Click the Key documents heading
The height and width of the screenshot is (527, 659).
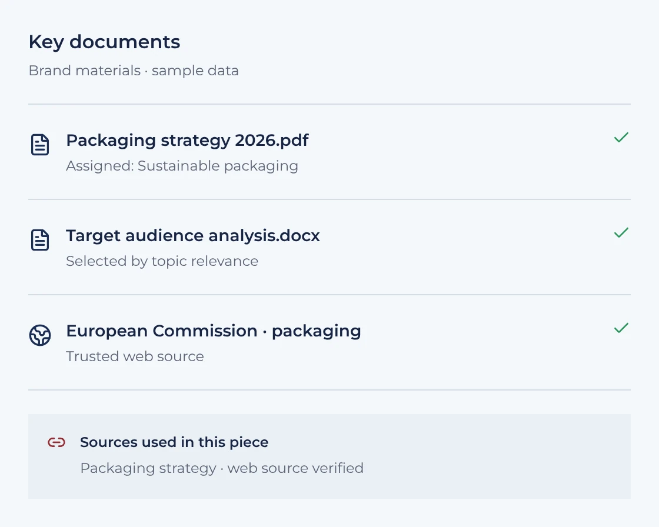(x=104, y=42)
